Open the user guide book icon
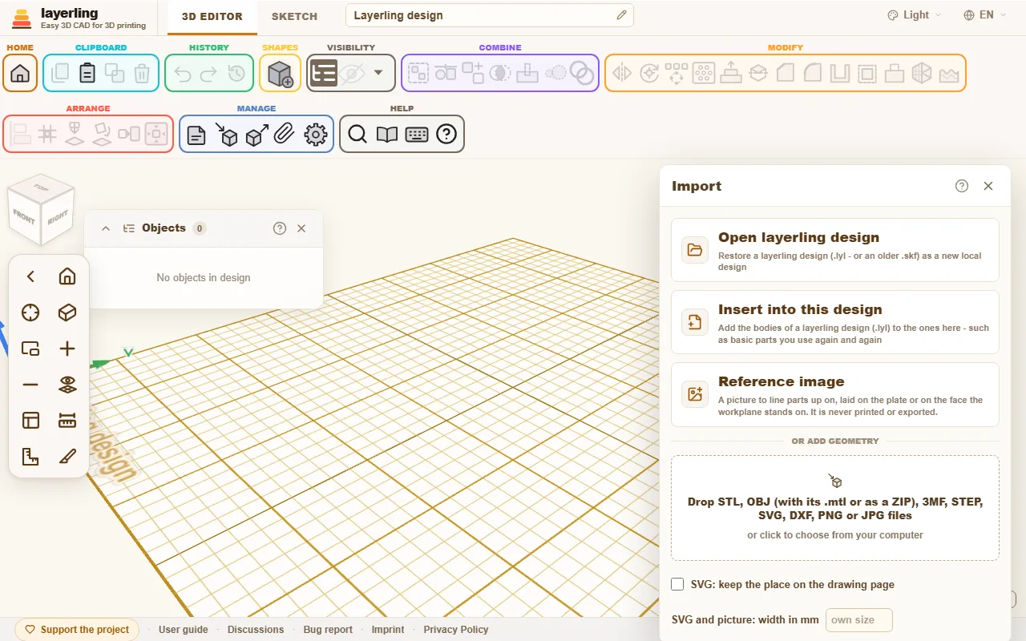The width and height of the screenshot is (1026, 641). tap(387, 135)
